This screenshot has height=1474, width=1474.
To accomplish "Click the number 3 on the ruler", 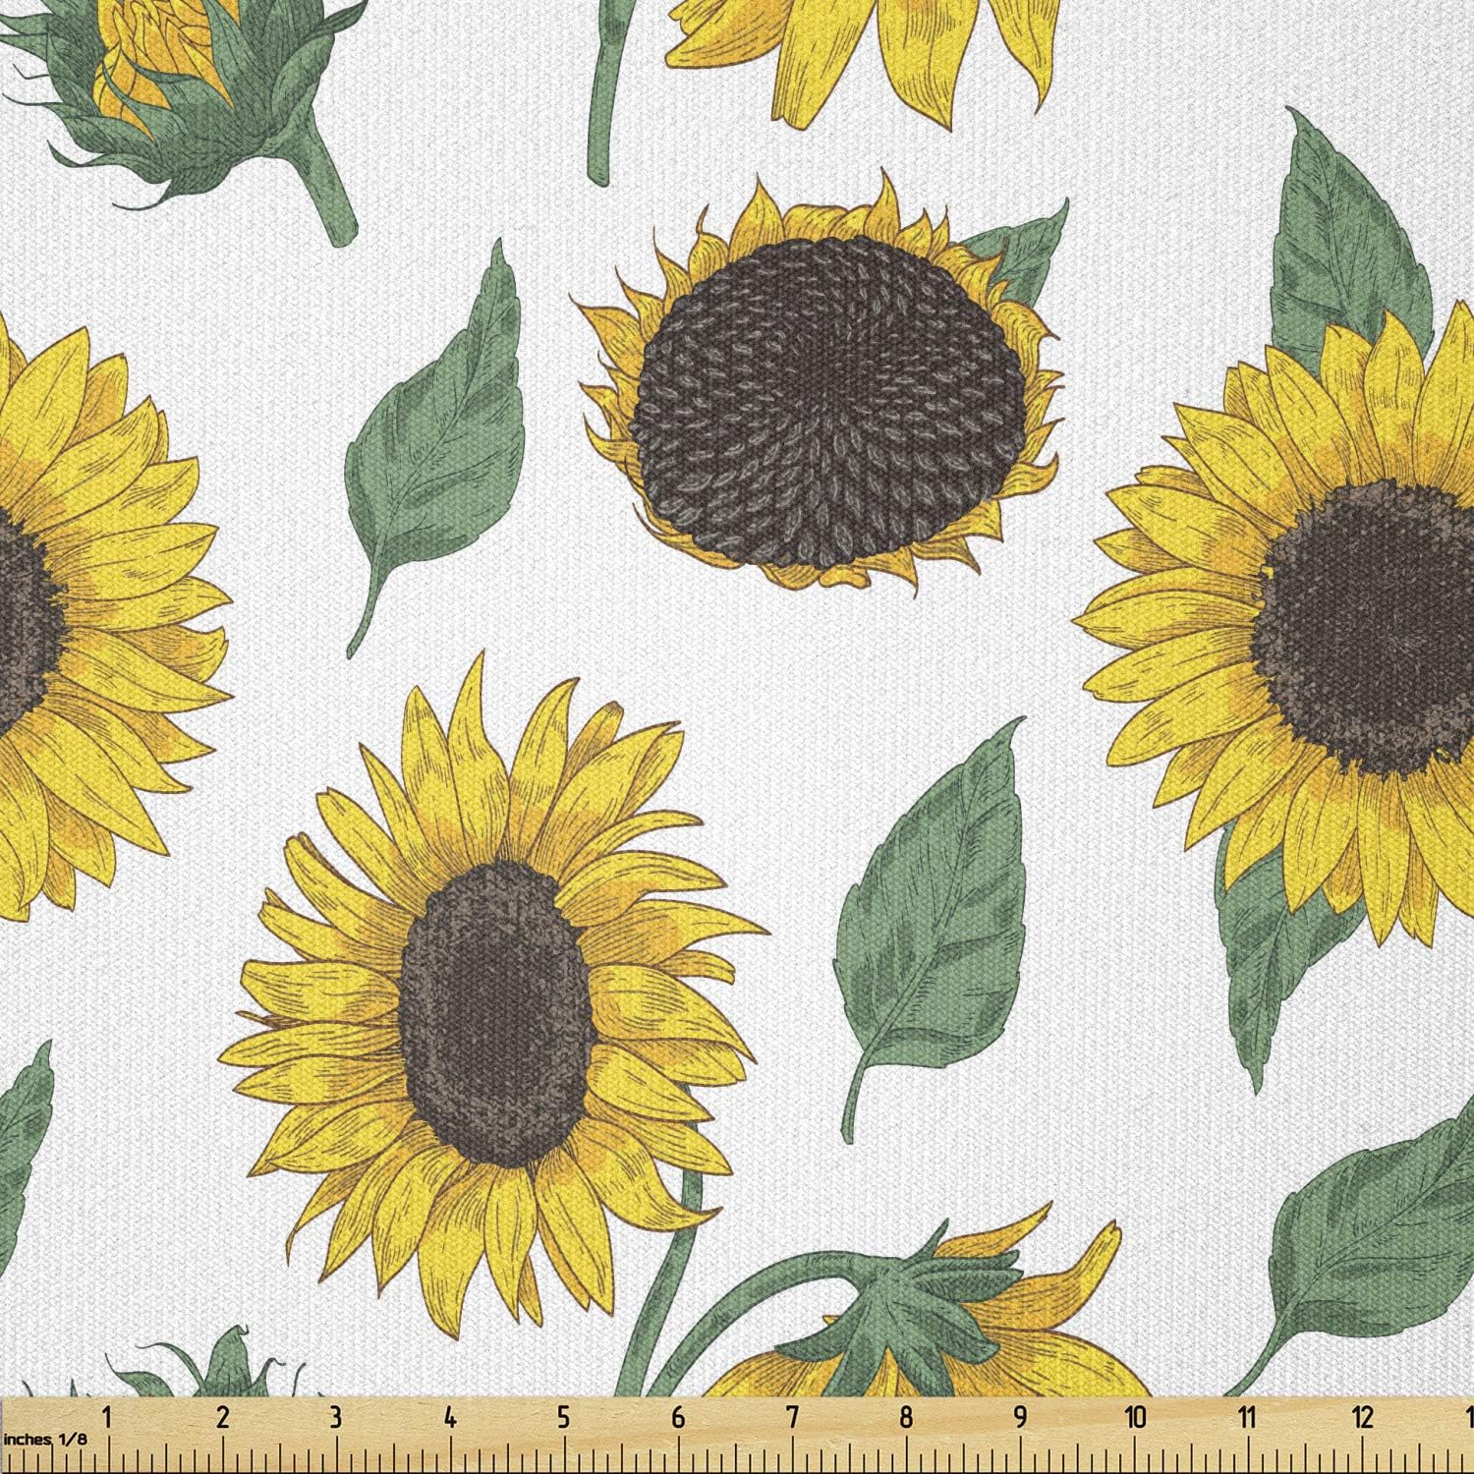I will click(x=335, y=1418).
